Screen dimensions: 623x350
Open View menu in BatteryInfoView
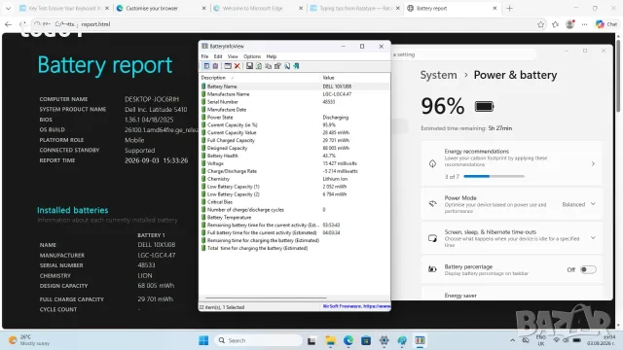[x=233, y=56]
